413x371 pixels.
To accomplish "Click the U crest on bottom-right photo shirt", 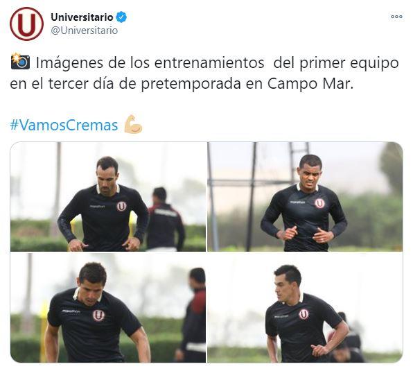I will pyautogui.click(x=304, y=314).
